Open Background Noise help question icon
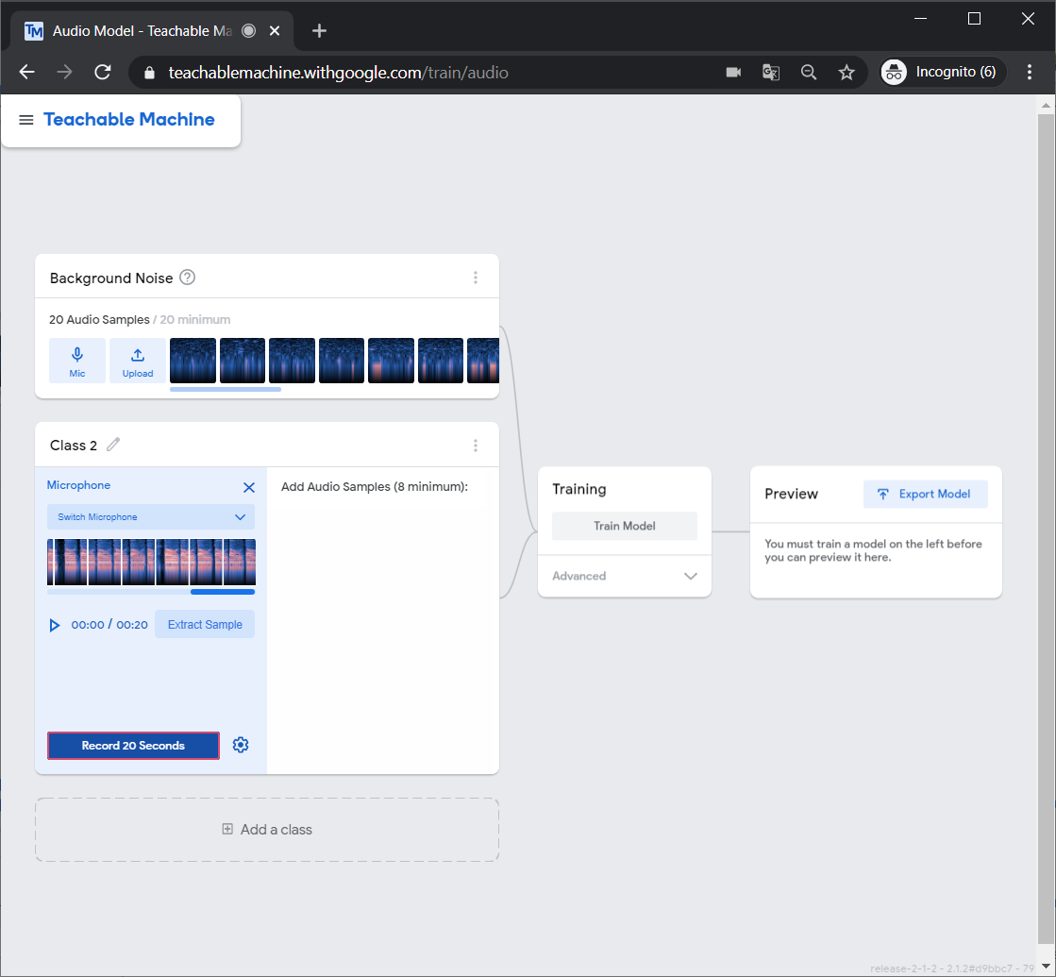Image resolution: width=1056 pixels, height=977 pixels. 187,278
